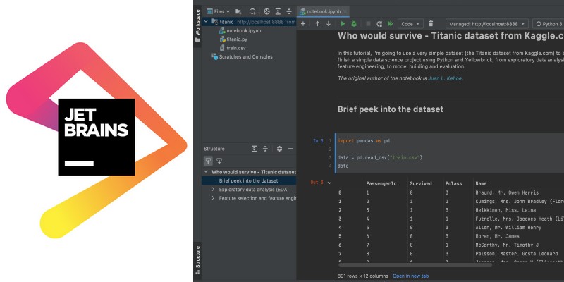Run the current notebook cell
Image resolution: width=564 pixels, height=282 pixels.
tap(343, 24)
